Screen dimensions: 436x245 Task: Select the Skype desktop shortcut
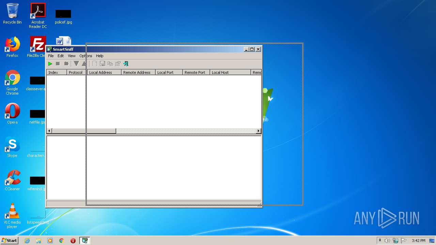pyautogui.click(x=12, y=147)
